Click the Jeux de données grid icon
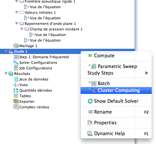 tap(16, 79)
